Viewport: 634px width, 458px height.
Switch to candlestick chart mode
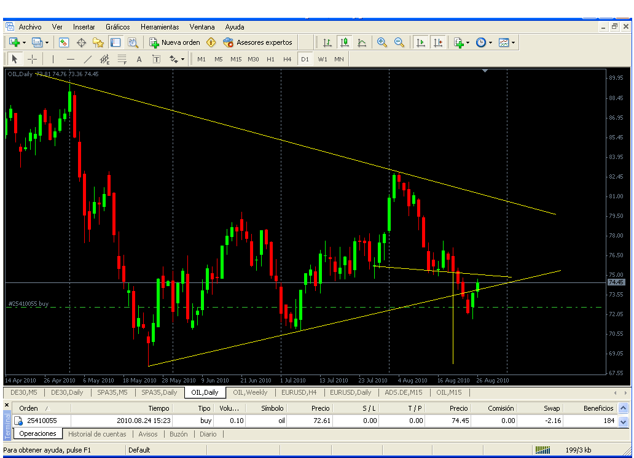pyautogui.click(x=345, y=42)
